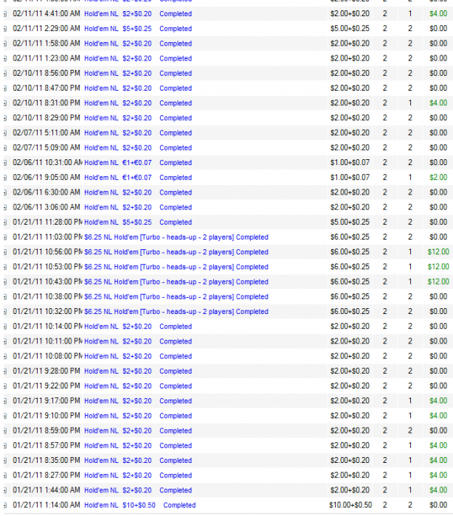
Task: Expand the 01/21/11 1:44:00 AM tournament row
Action: click(x=5, y=490)
